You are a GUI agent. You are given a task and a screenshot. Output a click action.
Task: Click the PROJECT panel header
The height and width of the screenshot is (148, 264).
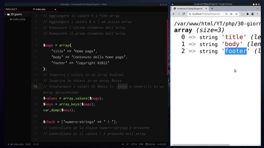pos(11,9)
